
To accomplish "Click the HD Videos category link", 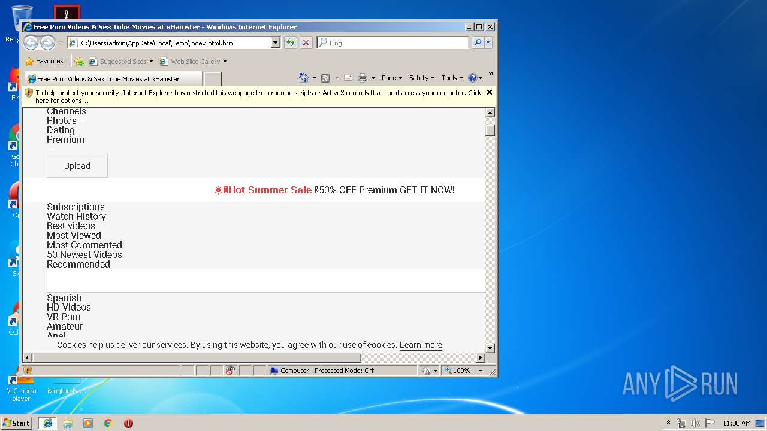I will [x=69, y=307].
